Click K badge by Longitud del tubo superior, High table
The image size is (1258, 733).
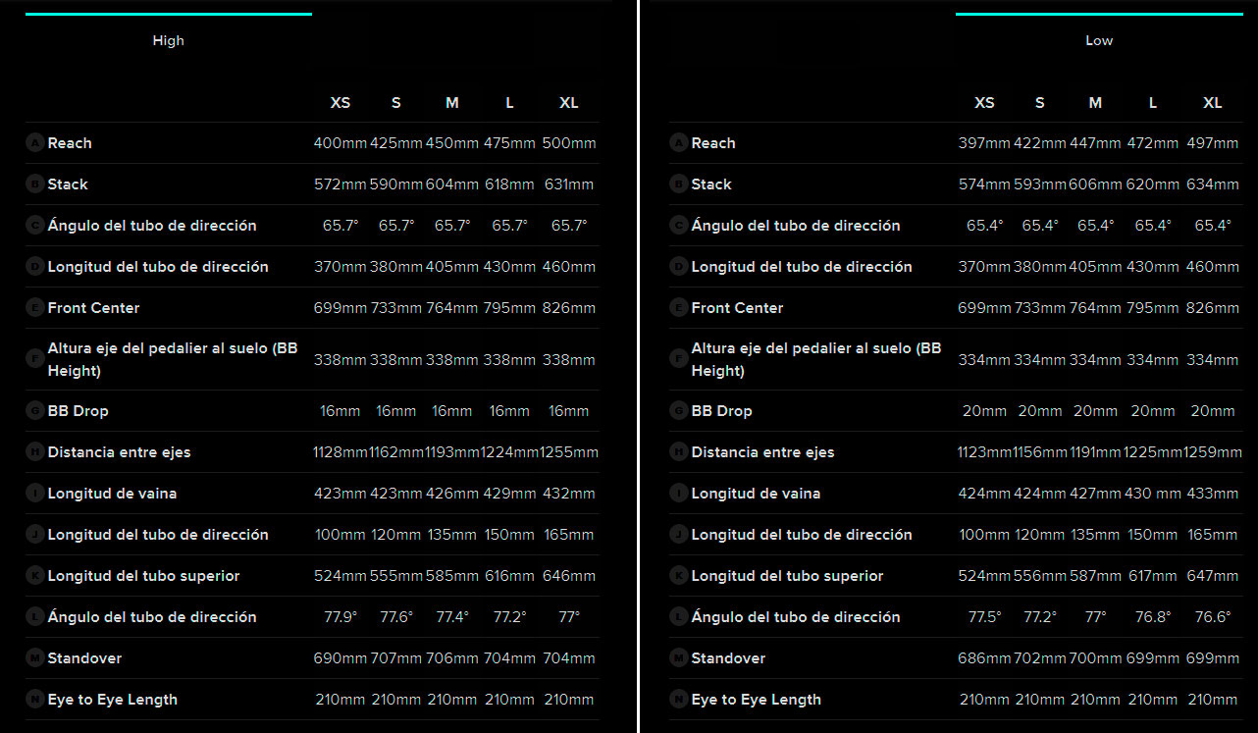(x=35, y=576)
